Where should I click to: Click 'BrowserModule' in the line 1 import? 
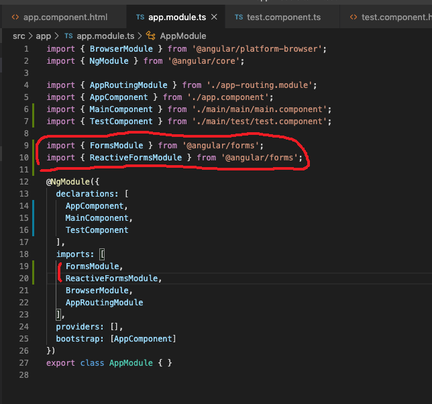click(x=121, y=49)
